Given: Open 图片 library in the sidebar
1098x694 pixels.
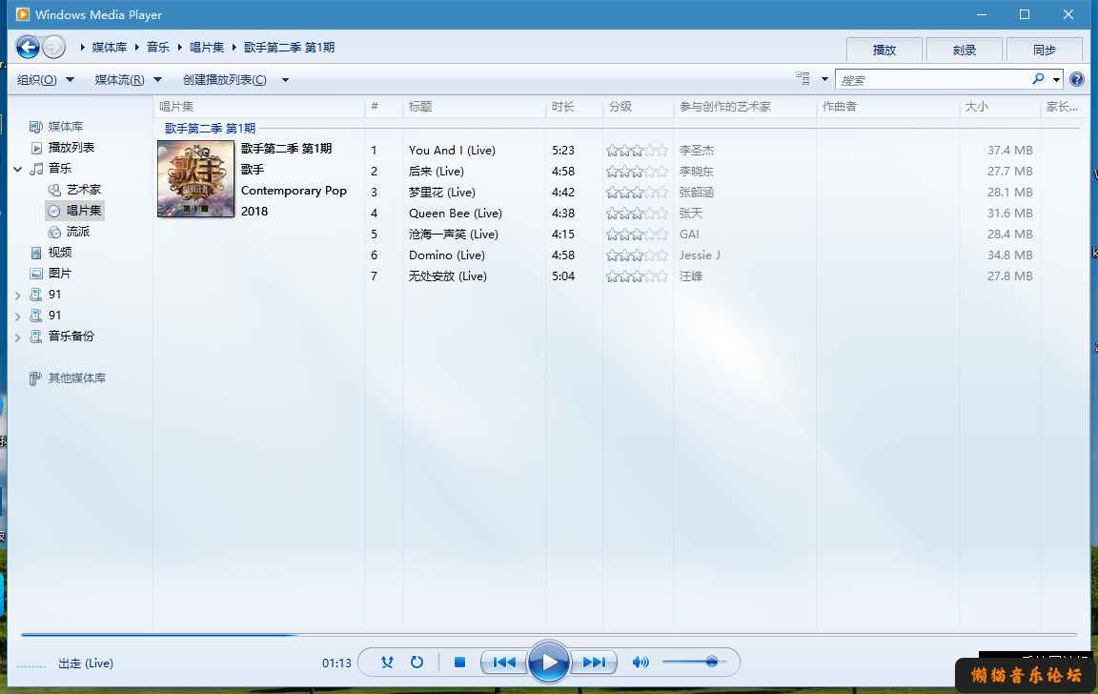Looking at the screenshot, I should point(59,274).
